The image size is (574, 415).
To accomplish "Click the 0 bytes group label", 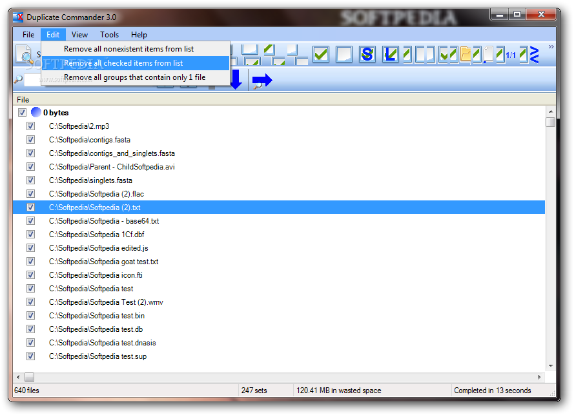I will (56, 113).
